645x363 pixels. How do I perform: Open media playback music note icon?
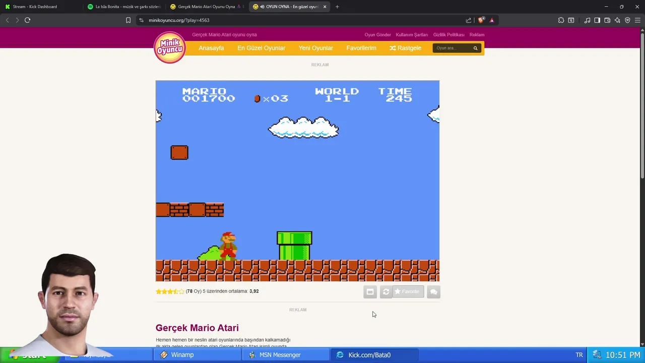pyautogui.click(x=587, y=20)
